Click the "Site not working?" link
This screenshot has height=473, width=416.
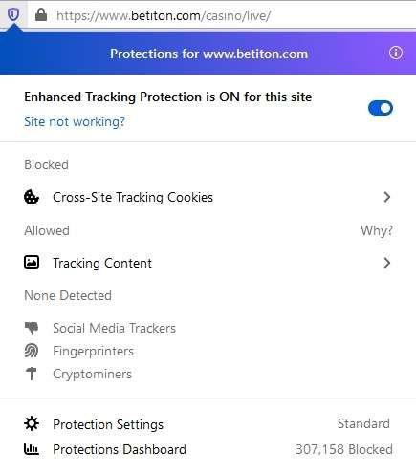click(x=75, y=121)
